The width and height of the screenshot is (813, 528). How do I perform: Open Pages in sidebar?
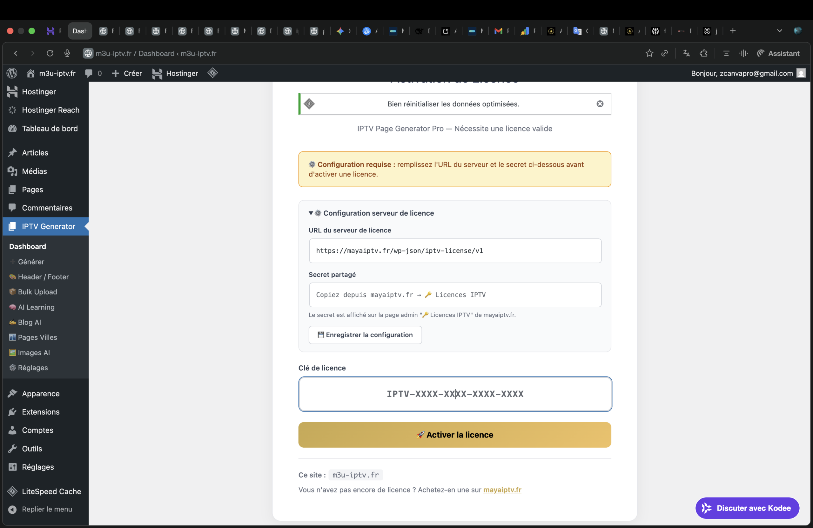45,190
